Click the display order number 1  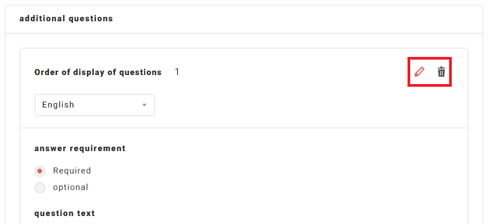(x=177, y=72)
